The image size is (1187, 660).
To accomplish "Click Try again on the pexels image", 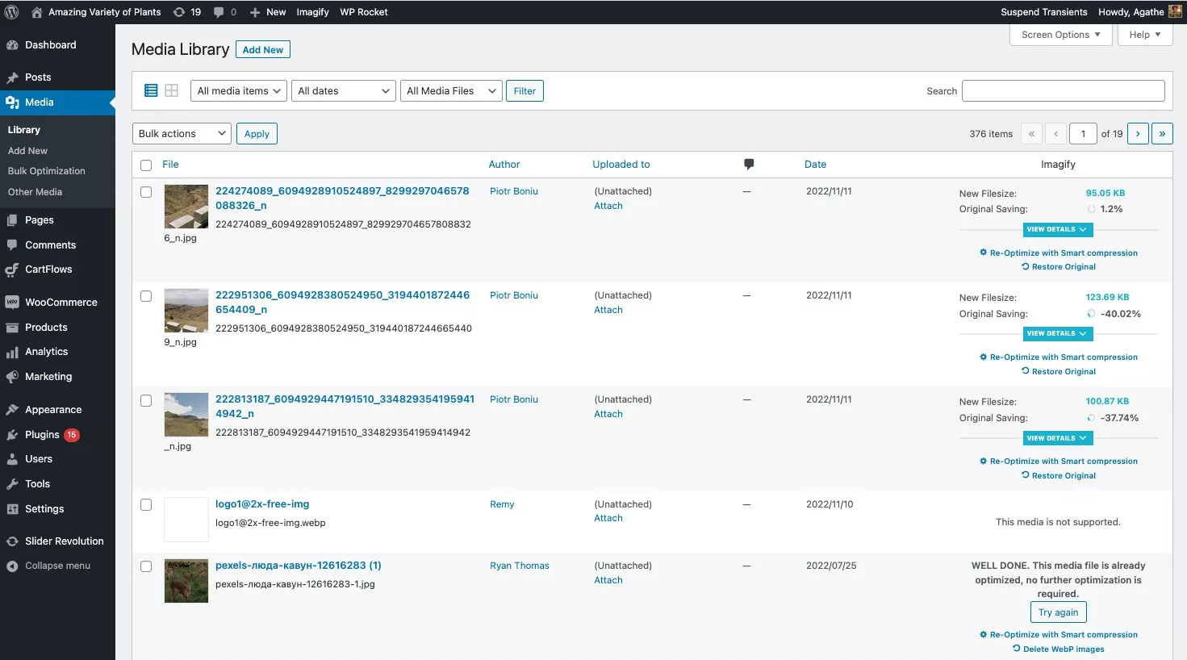I will coord(1058,612).
